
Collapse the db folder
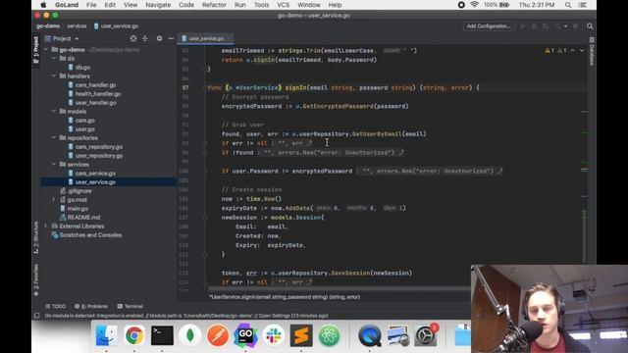54,59
